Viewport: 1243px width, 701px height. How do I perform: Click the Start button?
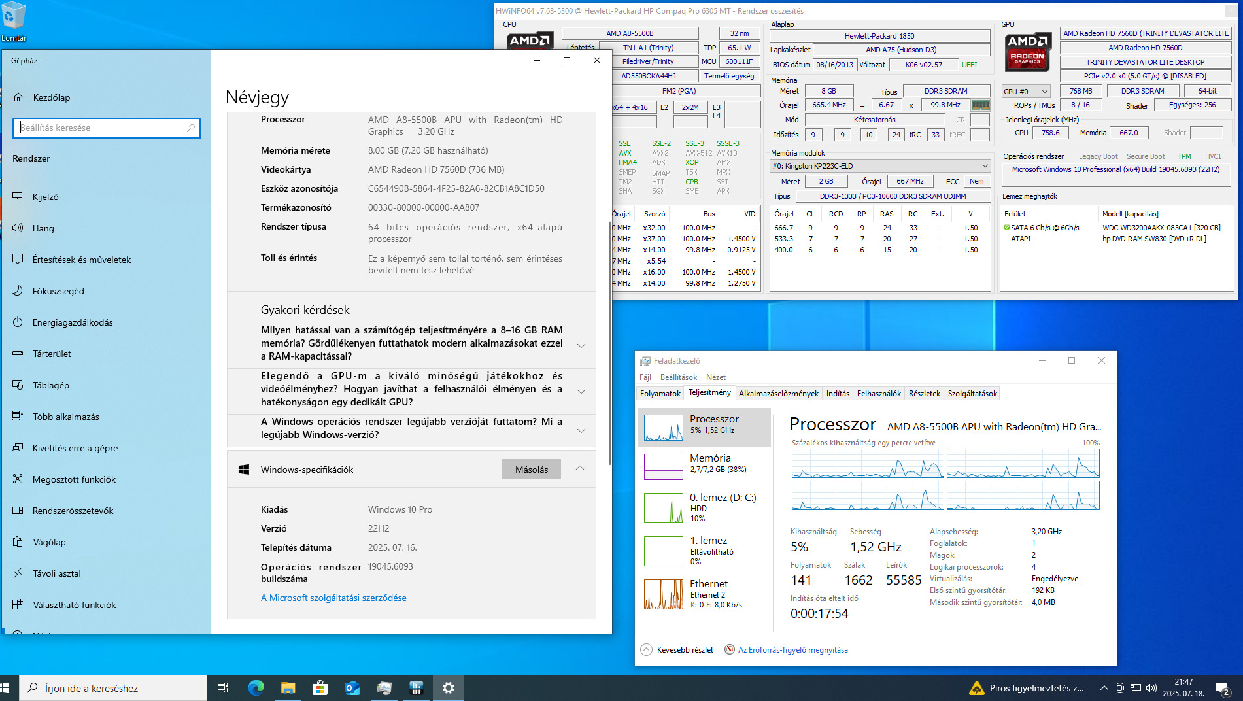(x=5, y=688)
